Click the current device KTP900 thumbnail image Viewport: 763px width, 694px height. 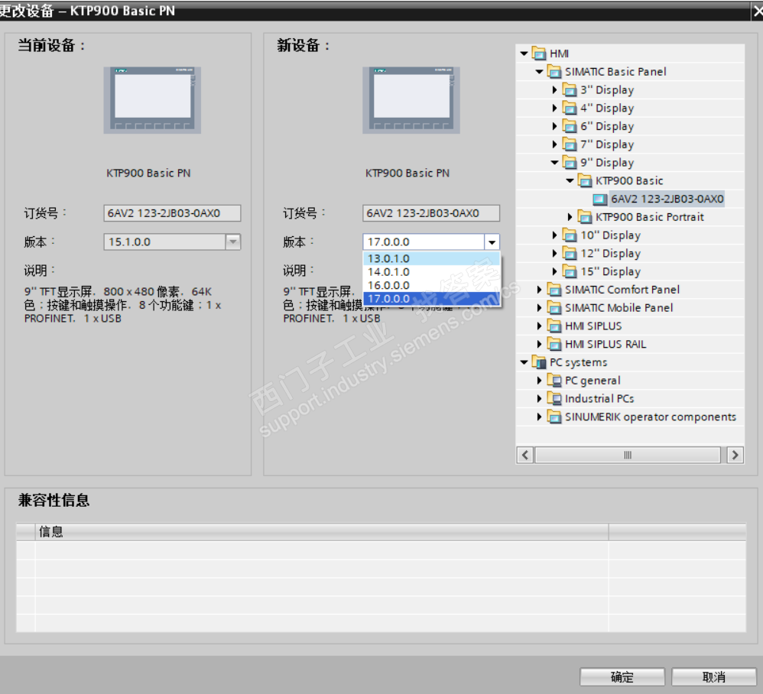tap(152, 100)
